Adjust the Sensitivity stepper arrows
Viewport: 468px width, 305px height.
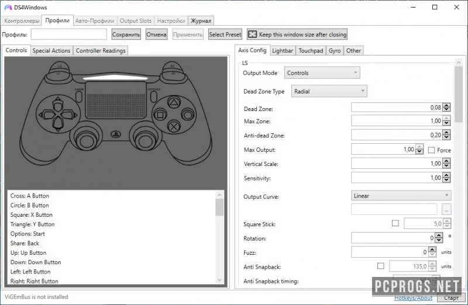click(446, 178)
